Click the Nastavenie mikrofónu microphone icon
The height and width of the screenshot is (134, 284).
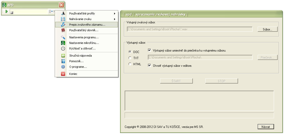pos(63,43)
